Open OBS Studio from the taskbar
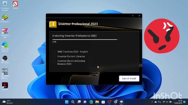This screenshot has width=188, height=105. (109, 102)
